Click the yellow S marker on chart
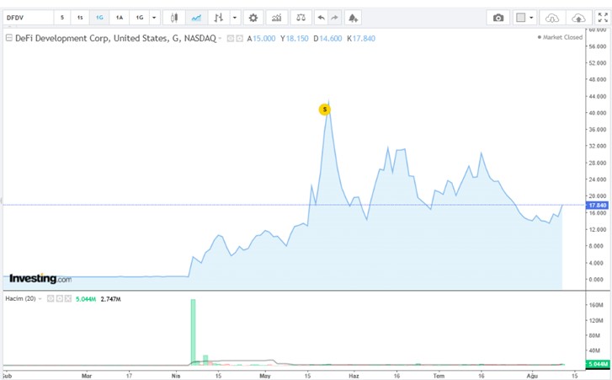This screenshot has width=612, height=380. click(x=325, y=110)
